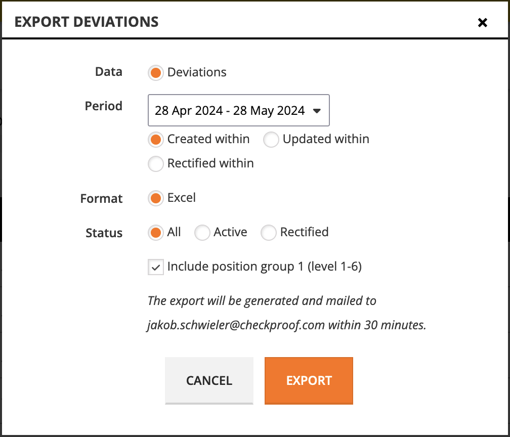Click CANCEL to abort the export

pyautogui.click(x=209, y=380)
